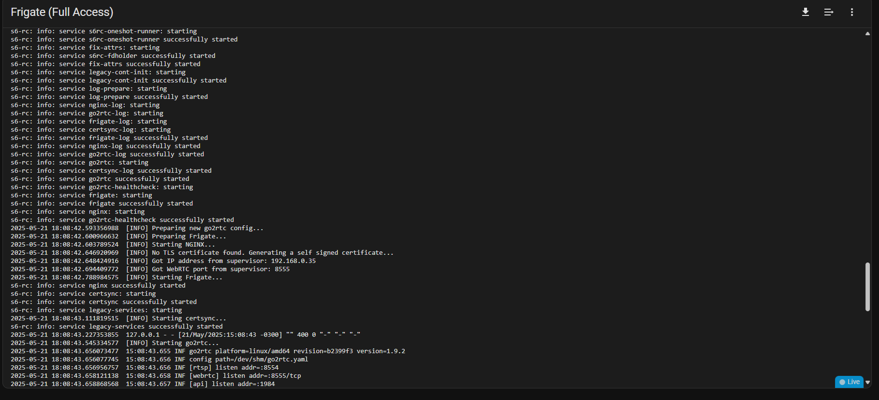Click the 'Starting go2rtc...' log line
This screenshot has height=400, width=879.
point(115,343)
